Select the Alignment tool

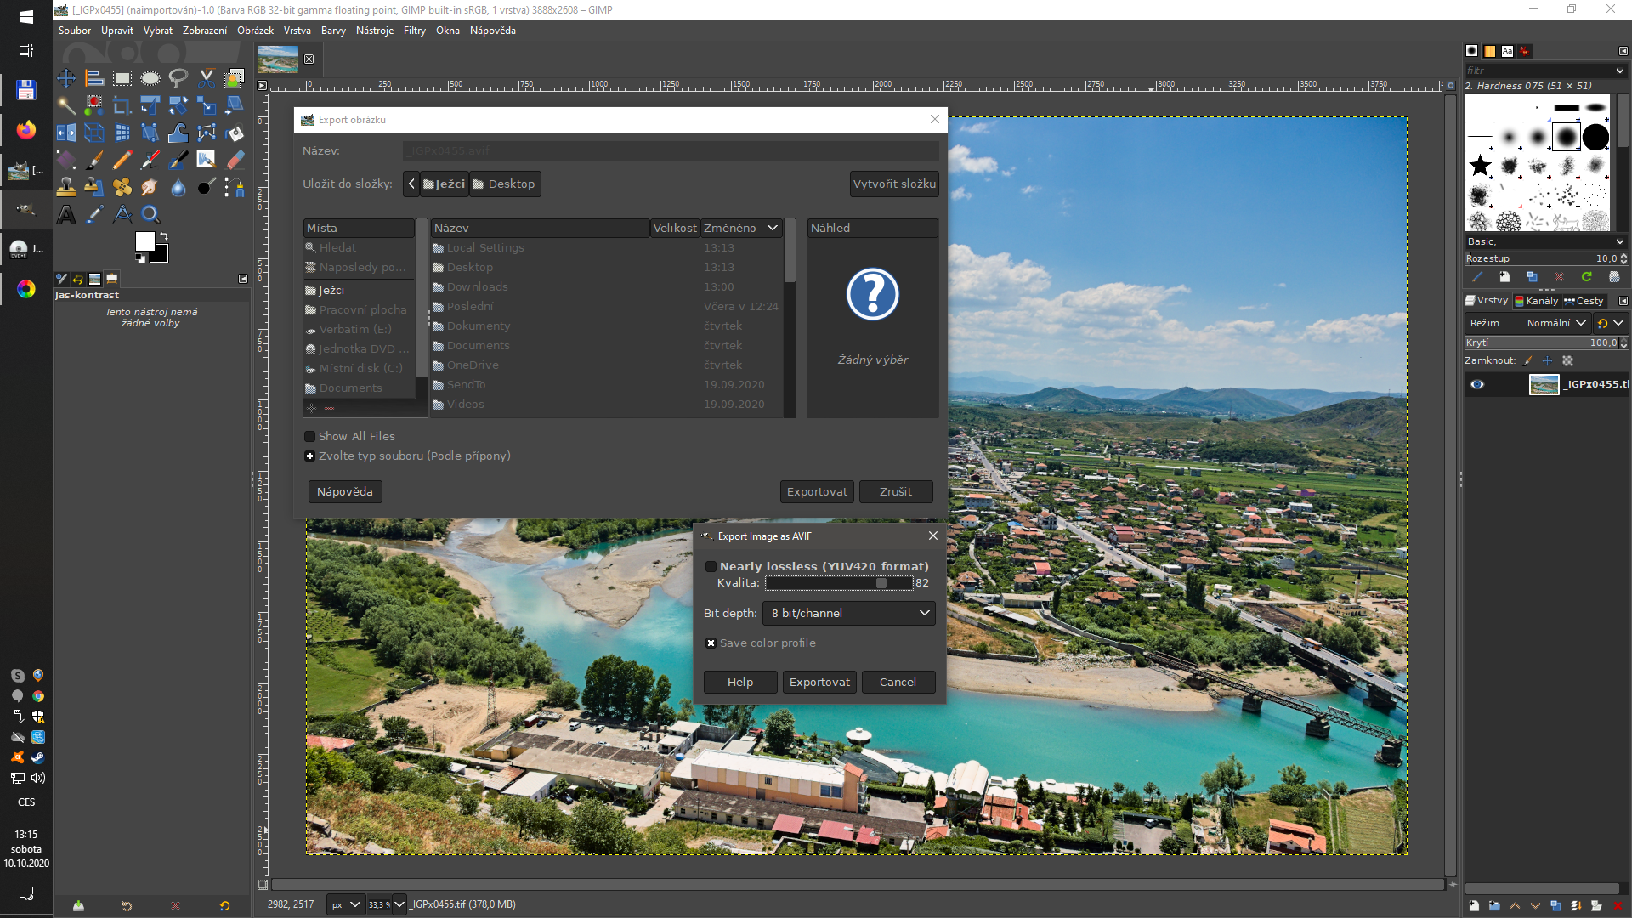click(94, 78)
